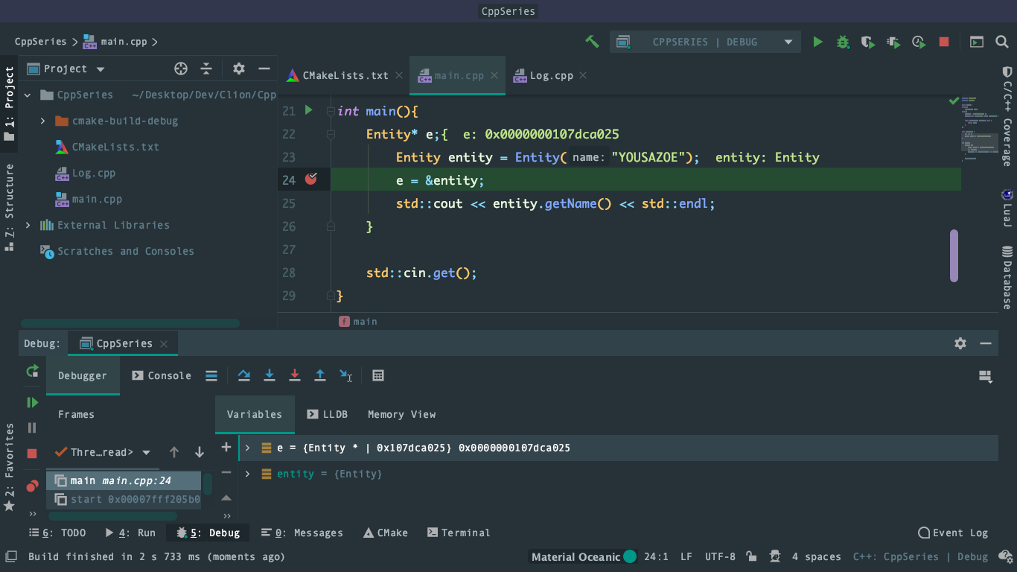Toggle read-only lock icon in status bar

(752, 556)
